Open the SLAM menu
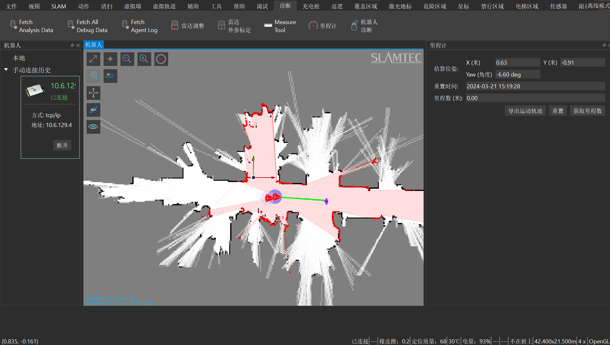 tap(58, 6)
